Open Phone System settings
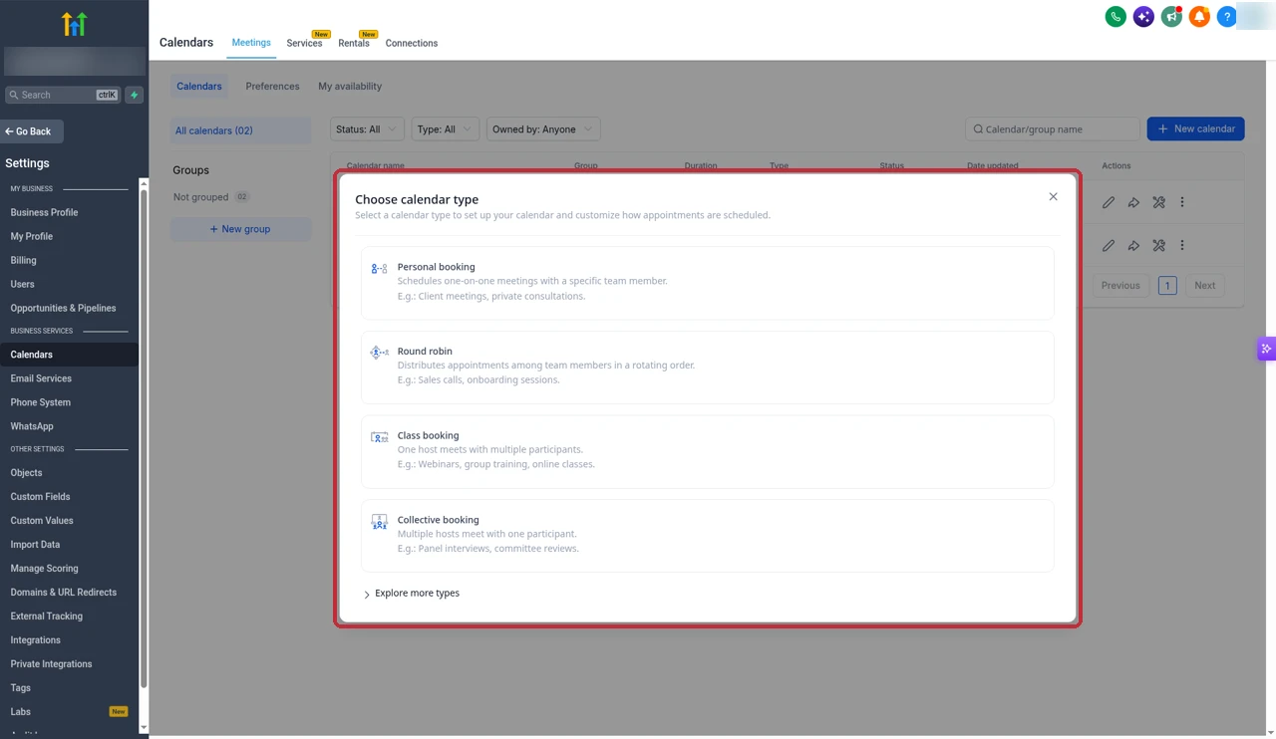Image resolution: width=1276 pixels, height=739 pixels. point(41,402)
